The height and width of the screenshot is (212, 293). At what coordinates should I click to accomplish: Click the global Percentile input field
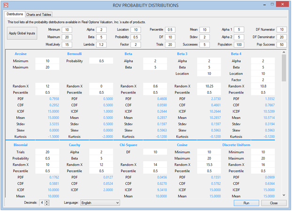[170, 30]
